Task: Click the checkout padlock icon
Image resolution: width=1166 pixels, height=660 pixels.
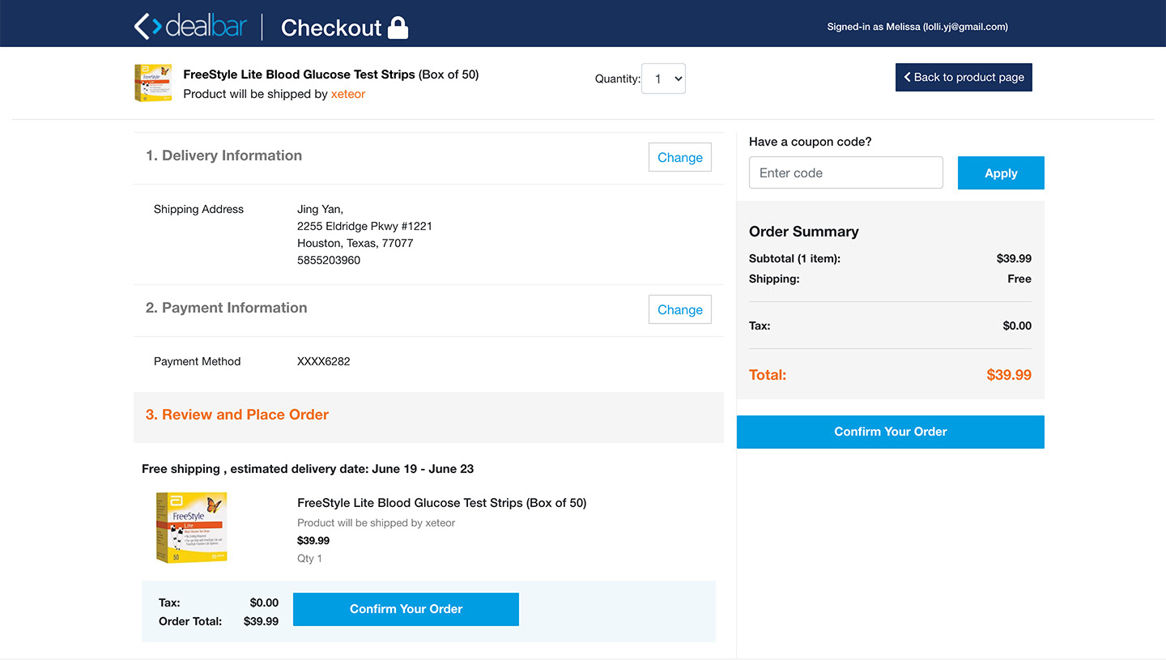Action: coord(398,28)
